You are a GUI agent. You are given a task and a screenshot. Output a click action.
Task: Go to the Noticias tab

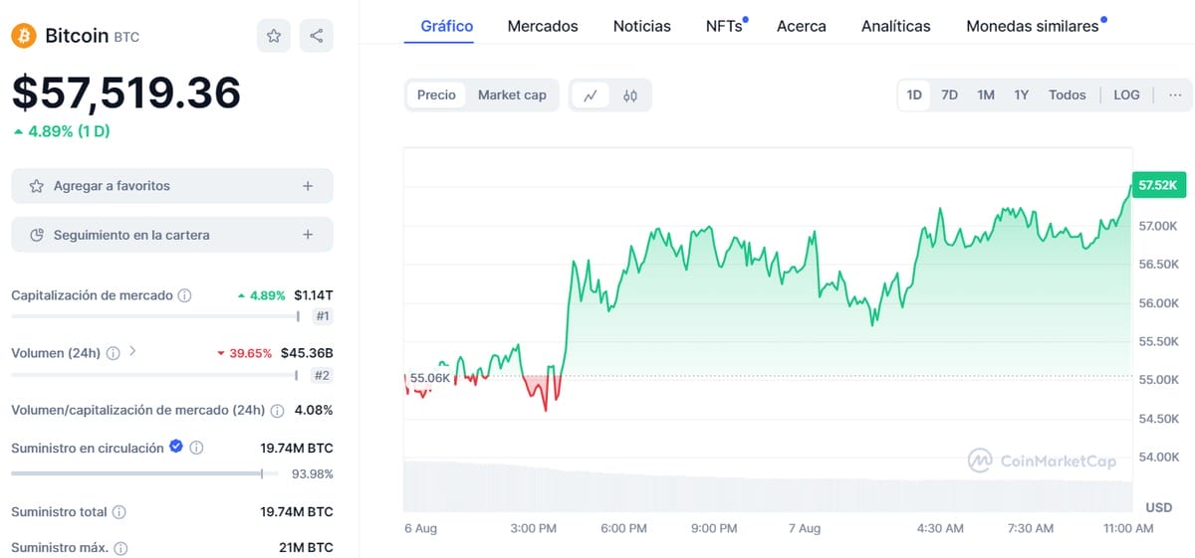coord(642,26)
